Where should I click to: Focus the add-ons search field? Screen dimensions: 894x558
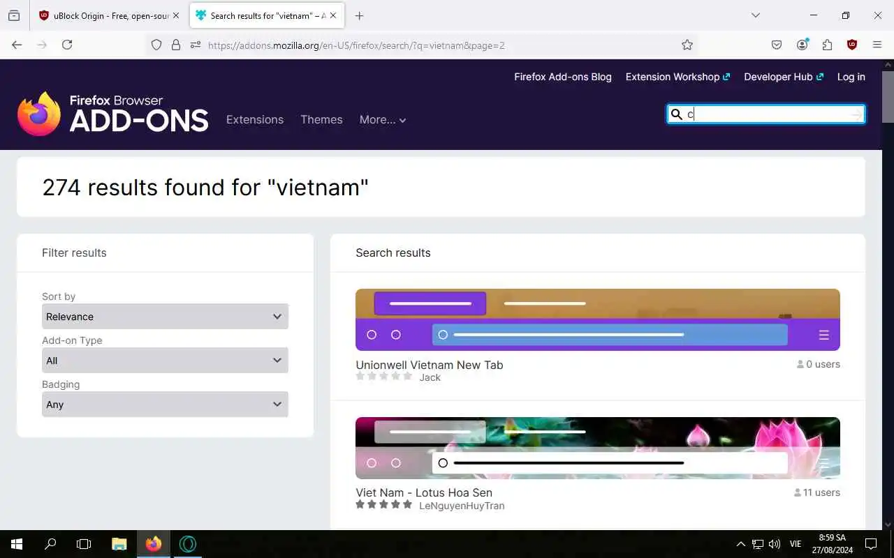click(x=766, y=114)
